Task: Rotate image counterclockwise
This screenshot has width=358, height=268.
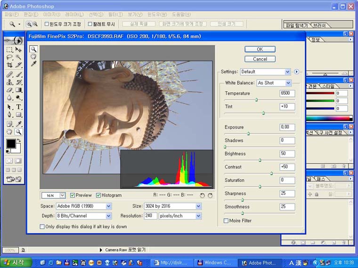Action: (x=202, y=195)
